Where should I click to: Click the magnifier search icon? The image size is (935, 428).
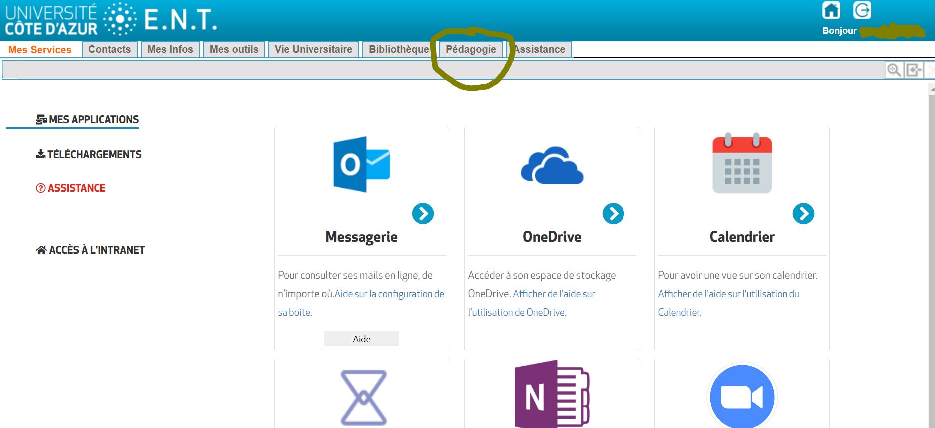pyautogui.click(x=894, y=70)
